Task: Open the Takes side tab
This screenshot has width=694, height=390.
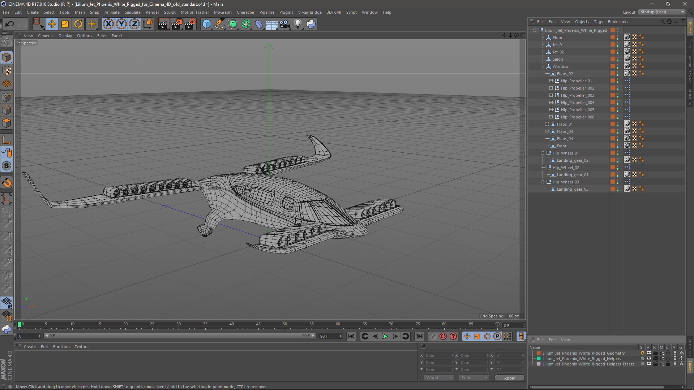Action: coord(690,43)
